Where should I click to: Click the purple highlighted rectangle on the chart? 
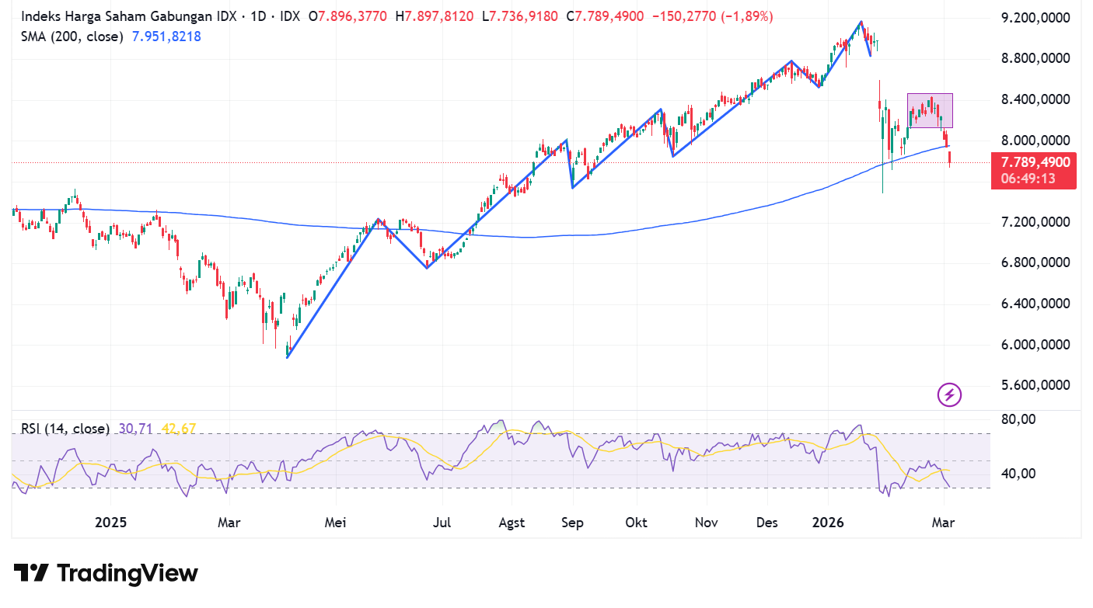929,109
